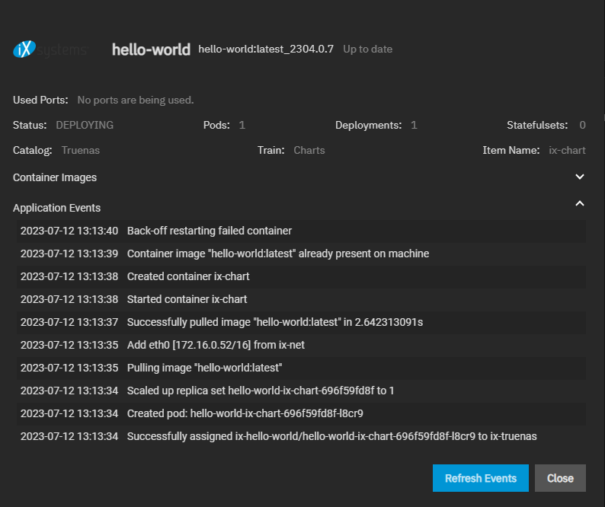Select the Pulling image hello-world:latest event
Viewport: 605px width, 507px height.
[x=301, y=368]
